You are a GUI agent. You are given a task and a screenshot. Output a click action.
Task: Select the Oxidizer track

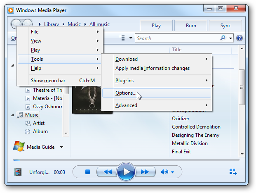pos(181,119)
